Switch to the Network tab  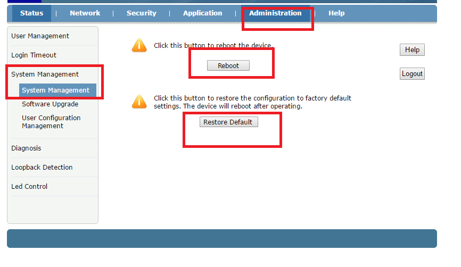click(x=85, y=13)
